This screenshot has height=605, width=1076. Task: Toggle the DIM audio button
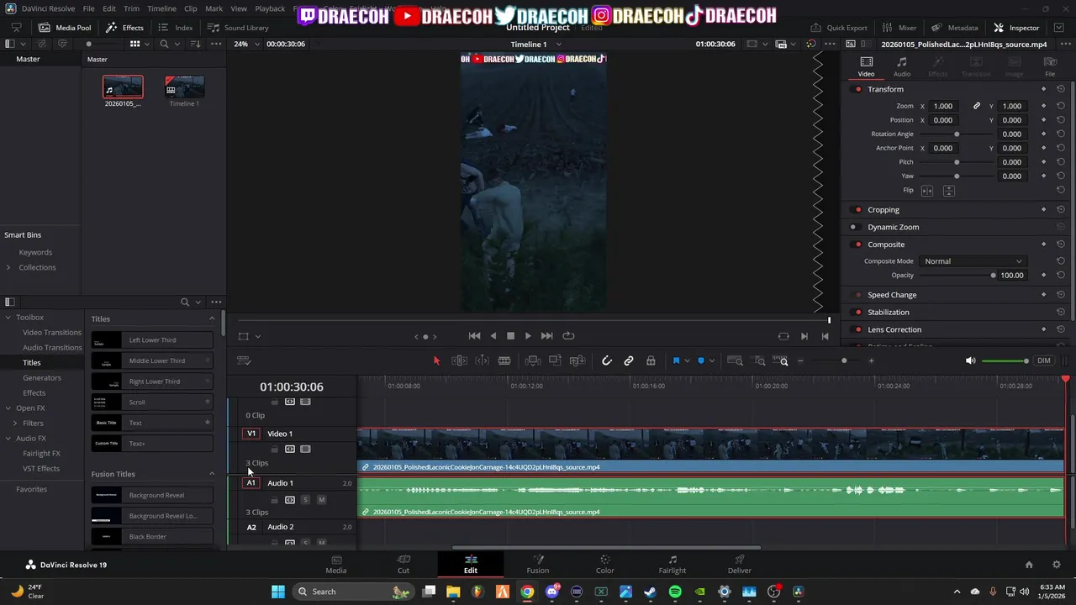pos(1044,360)
